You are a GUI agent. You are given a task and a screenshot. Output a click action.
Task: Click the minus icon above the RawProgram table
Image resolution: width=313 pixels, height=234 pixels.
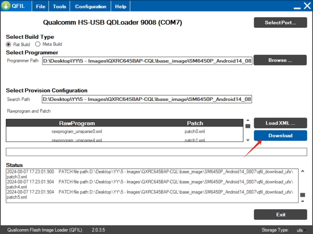248,120
